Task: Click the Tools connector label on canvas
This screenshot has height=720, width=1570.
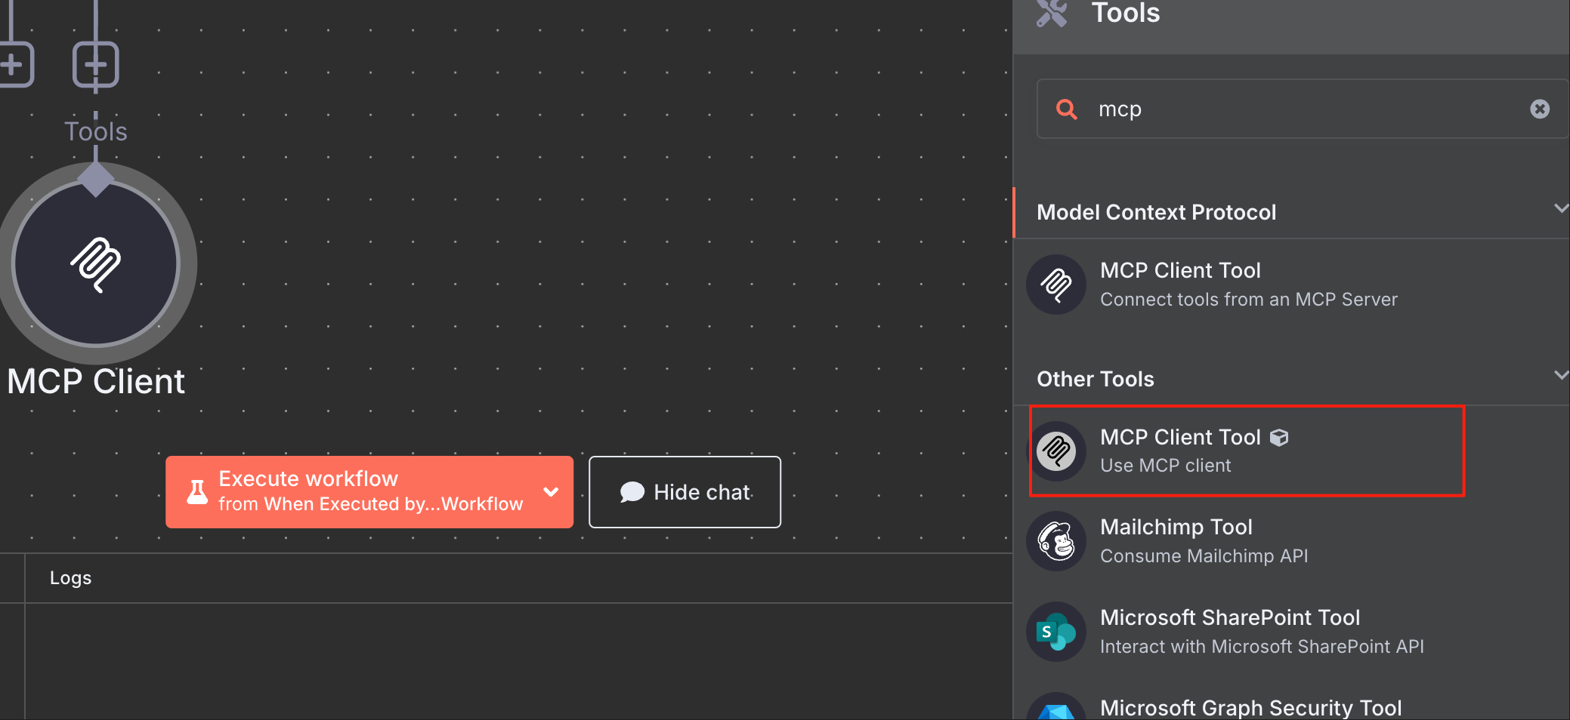Action: [x=96, y=131]
